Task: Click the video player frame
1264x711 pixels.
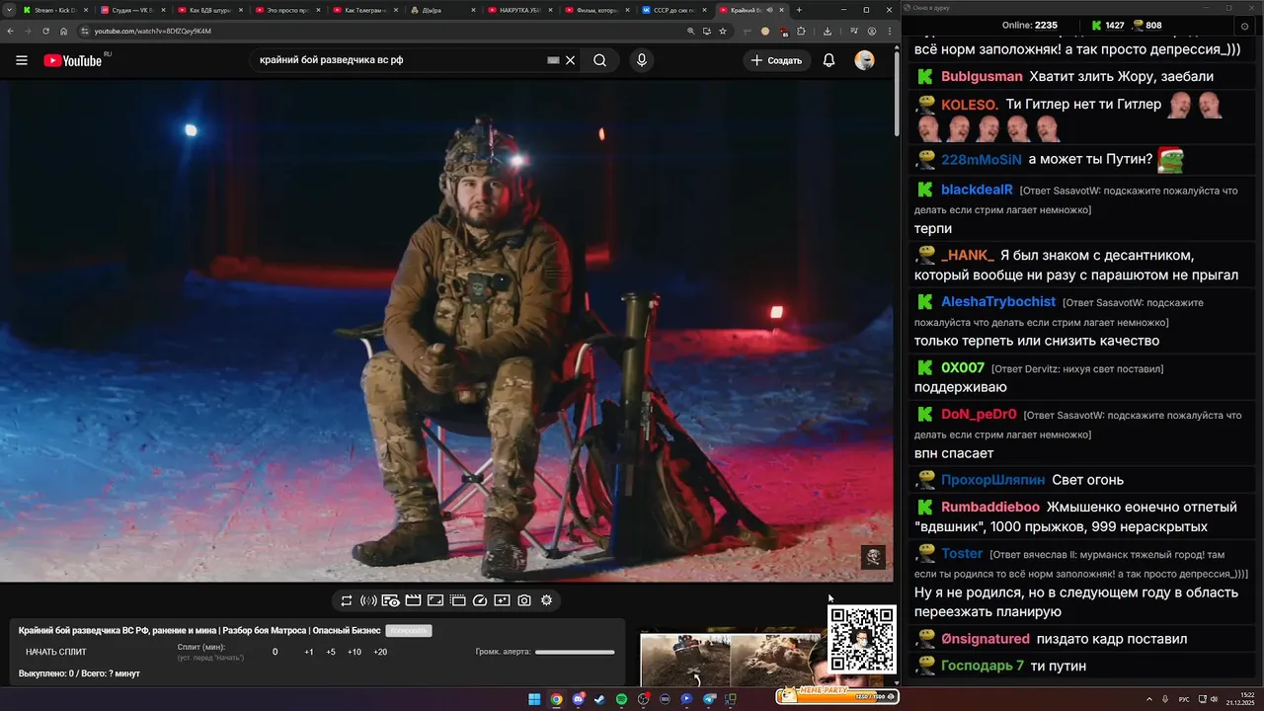Action: (x=446, y=331)
